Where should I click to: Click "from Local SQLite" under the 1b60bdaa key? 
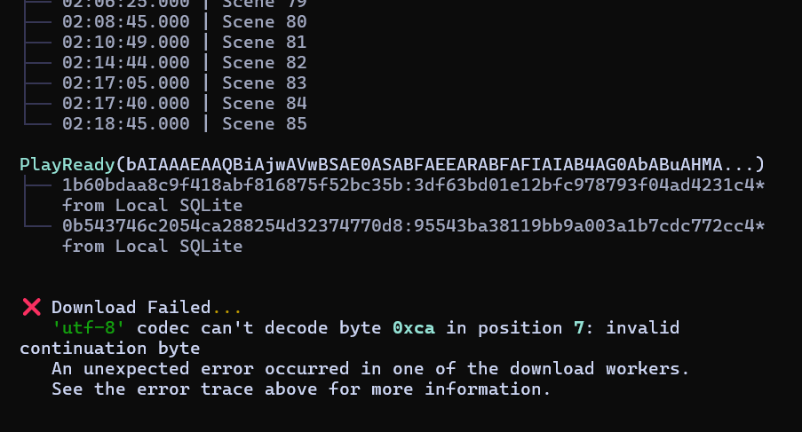click(152, 205)
